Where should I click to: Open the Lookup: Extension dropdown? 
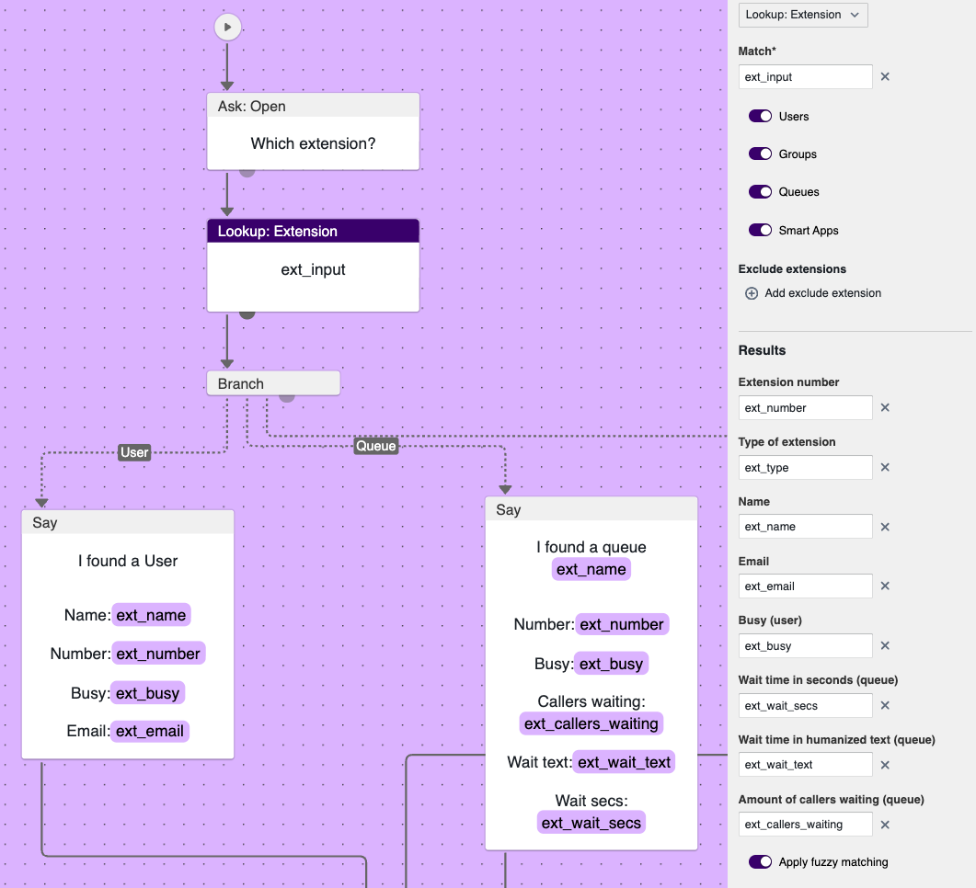(x=802, y=15)
